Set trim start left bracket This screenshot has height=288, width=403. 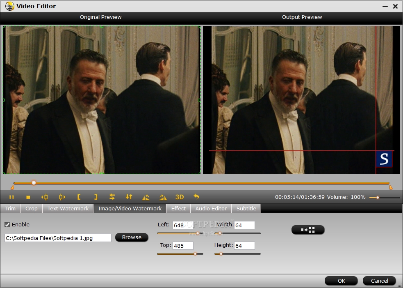(79, 197)
